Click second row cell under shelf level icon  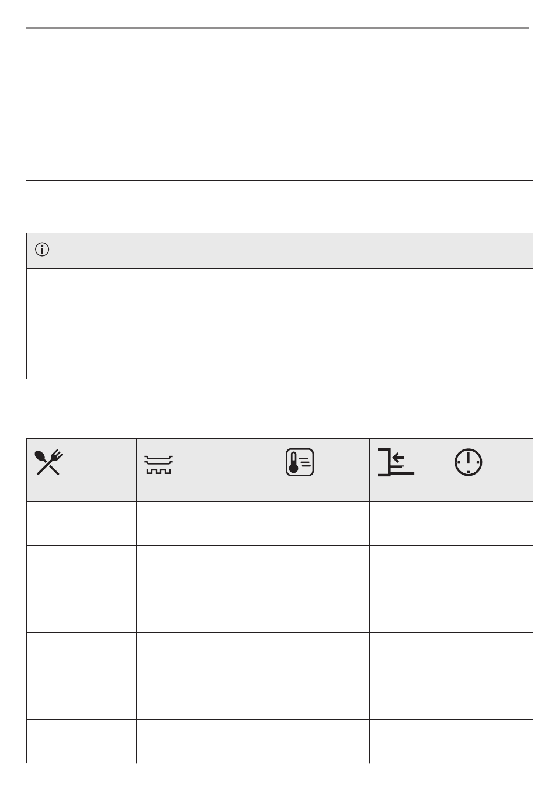coord(408,567)
